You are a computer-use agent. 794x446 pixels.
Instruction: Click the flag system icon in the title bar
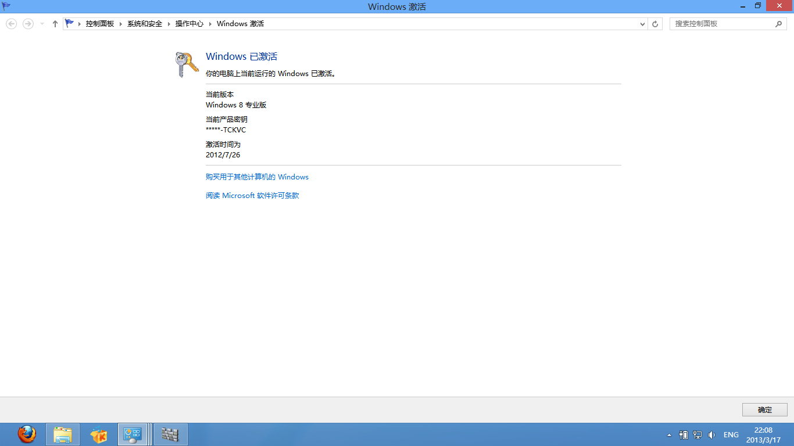[6, 6]
